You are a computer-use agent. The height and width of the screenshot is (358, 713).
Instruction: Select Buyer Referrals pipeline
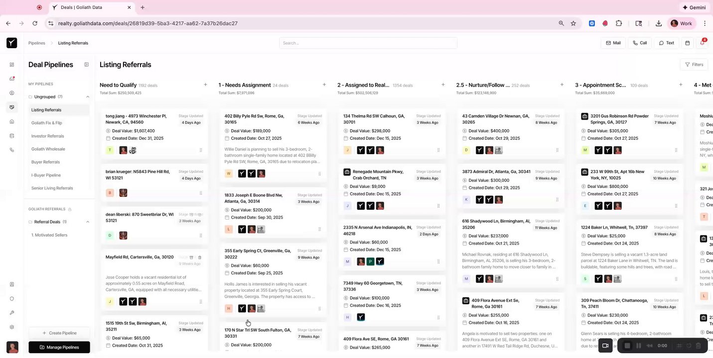pos(59,162)
